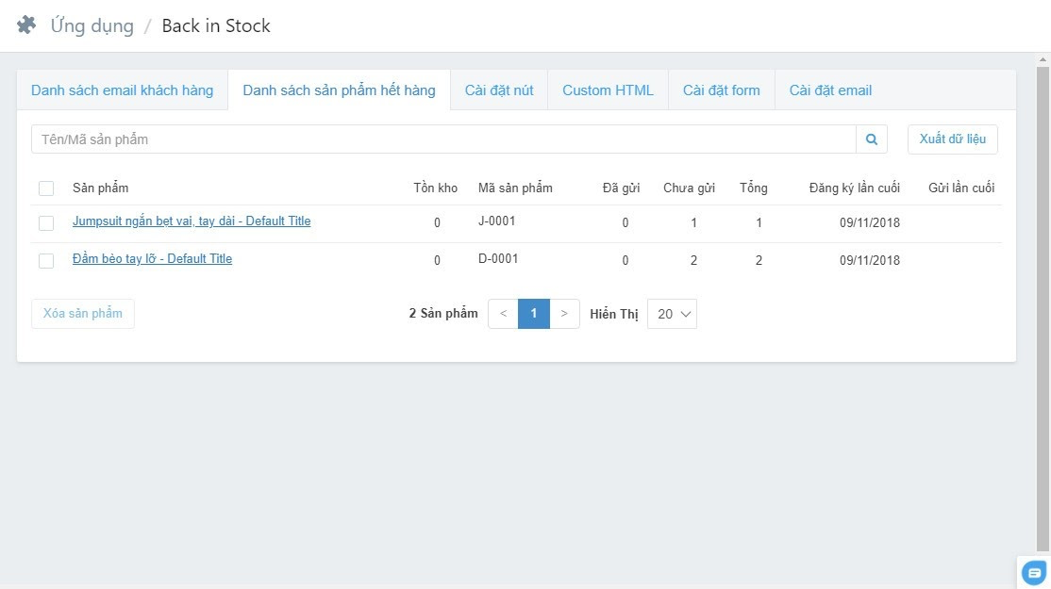This screenshot has width=1051, height=589.
Task: Click the Ứng dụng breadcrumb link
Action: (x=92, y=25)
